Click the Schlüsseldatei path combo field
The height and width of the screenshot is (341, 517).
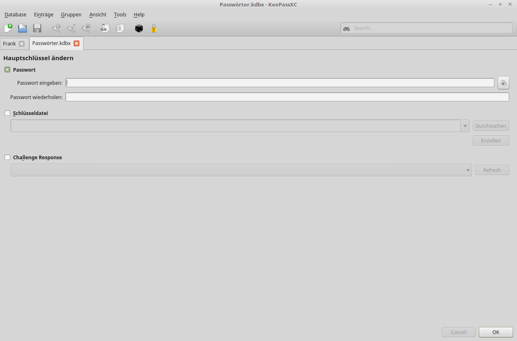236,126
